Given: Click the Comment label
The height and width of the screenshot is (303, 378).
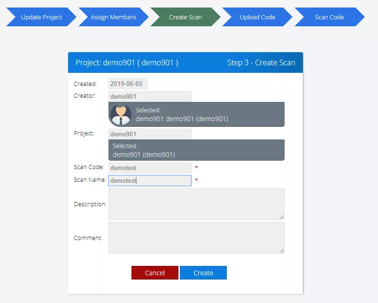Looking at the screenshot, I should click(88, 238).
